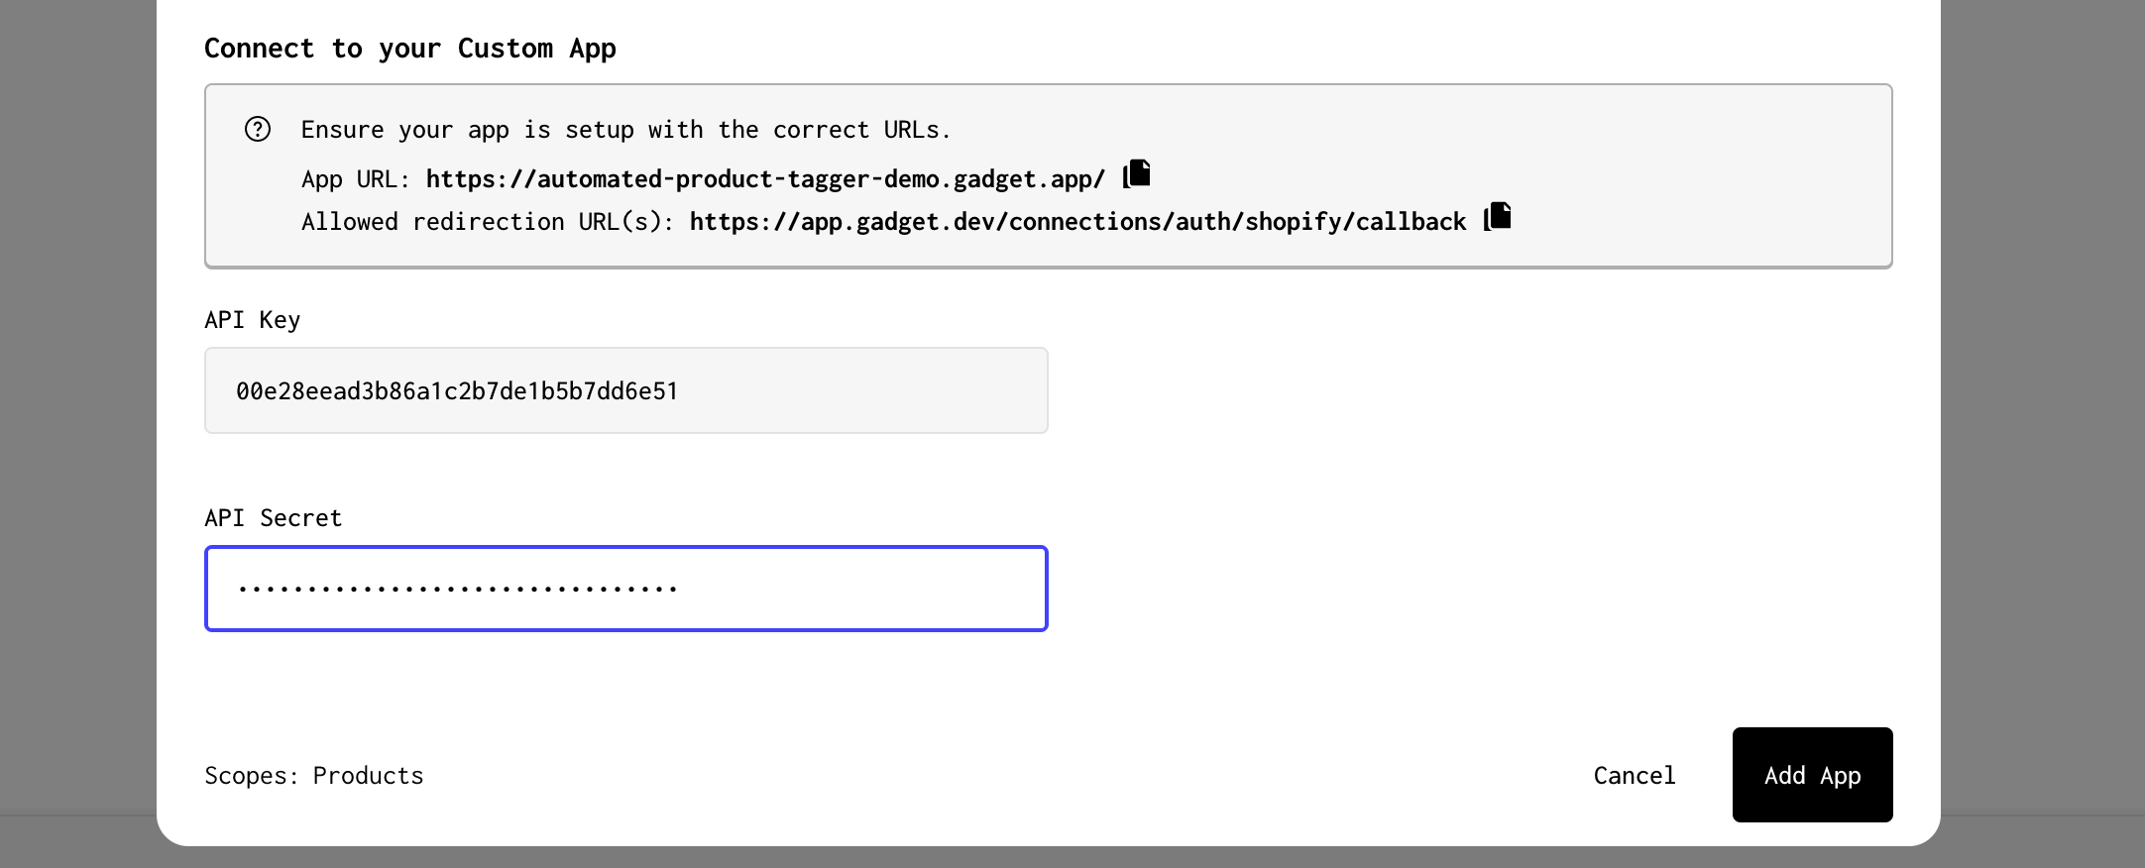The height and width of the screenshot is (868, 2145).
Task: Copy the App URL with its copy icon
Action: [x=1137, y=174]
